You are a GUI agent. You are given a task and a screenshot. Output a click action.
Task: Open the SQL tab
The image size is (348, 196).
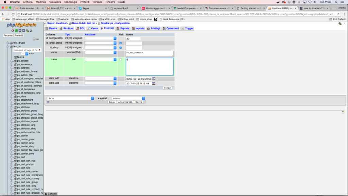point(81,29)
